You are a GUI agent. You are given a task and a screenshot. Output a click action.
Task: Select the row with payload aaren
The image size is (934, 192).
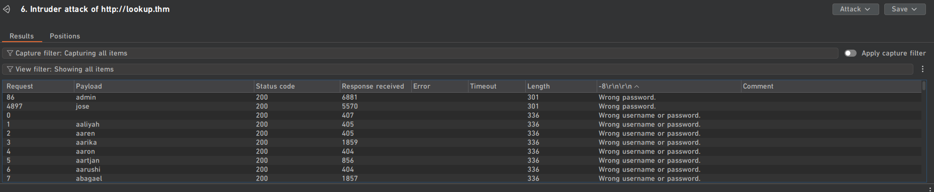pyautogui.click(x=461, y=133)
